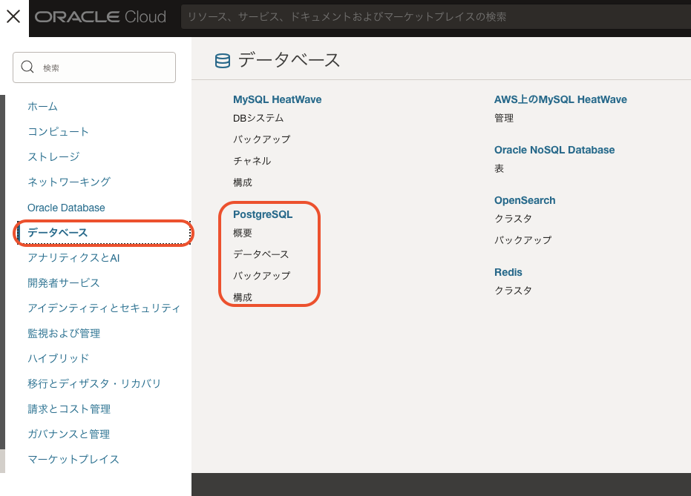Open ハイブリッド menu category

[x=58, y=358]
